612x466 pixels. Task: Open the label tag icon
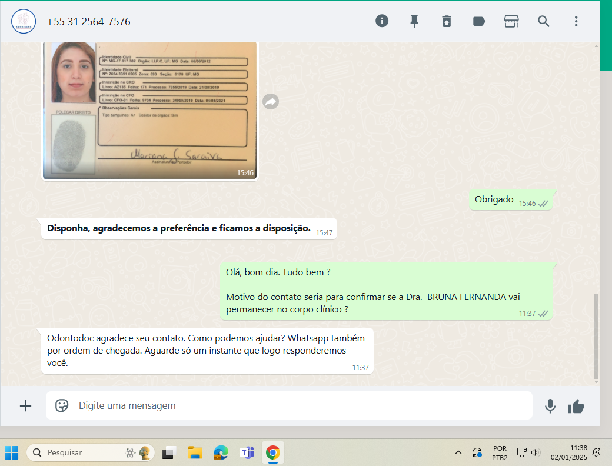(479, 21)
